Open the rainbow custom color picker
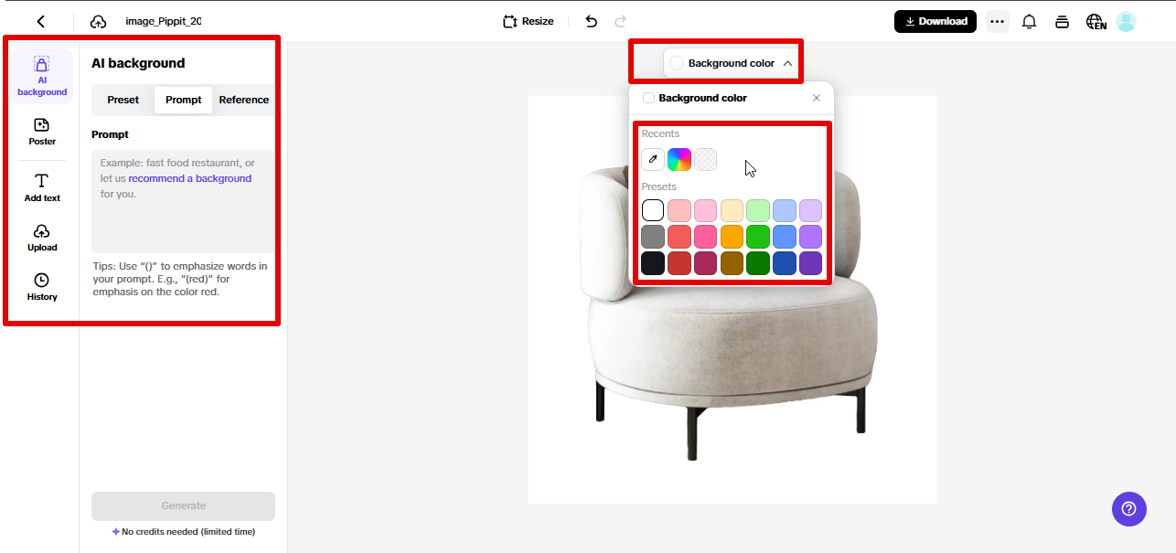 pyautogui.click(x=679, y=159)
